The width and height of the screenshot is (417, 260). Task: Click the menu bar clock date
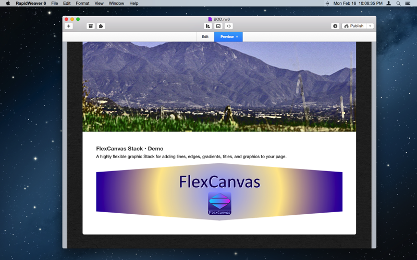coord(358,3)
